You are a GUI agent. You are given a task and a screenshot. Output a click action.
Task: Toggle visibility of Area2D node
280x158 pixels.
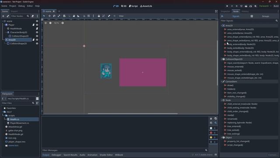coord(37,40)
